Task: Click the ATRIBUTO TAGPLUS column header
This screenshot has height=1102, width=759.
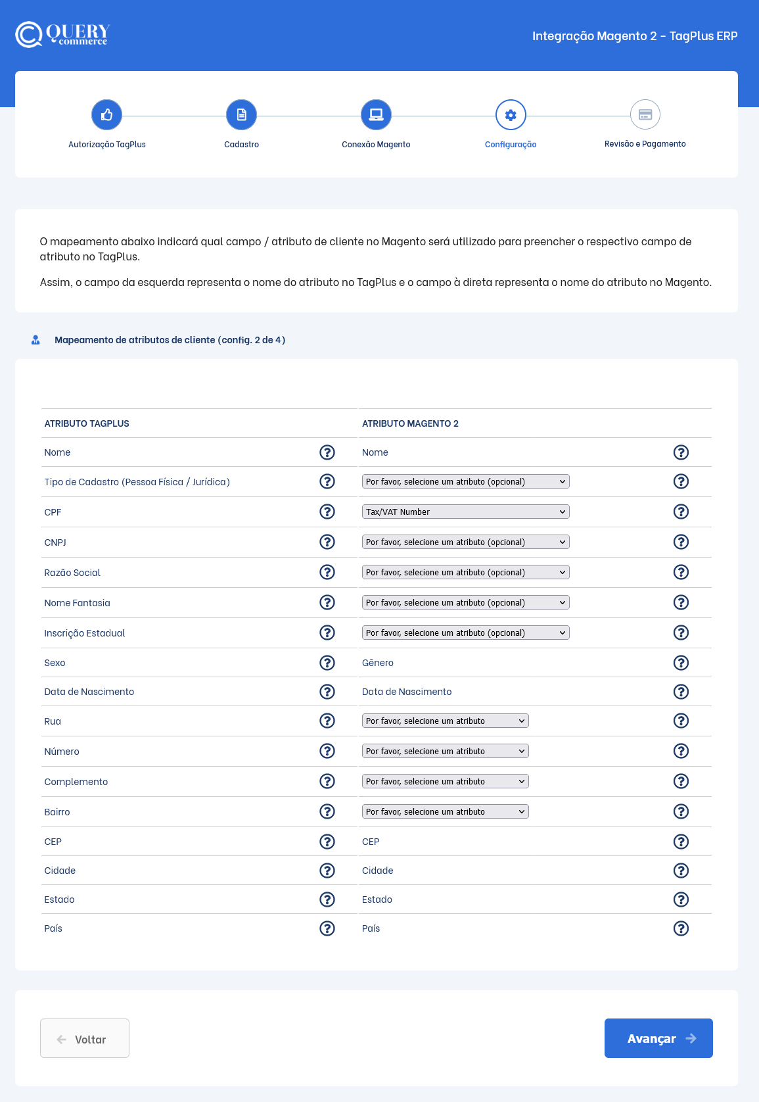Action: tap(87, 423)
